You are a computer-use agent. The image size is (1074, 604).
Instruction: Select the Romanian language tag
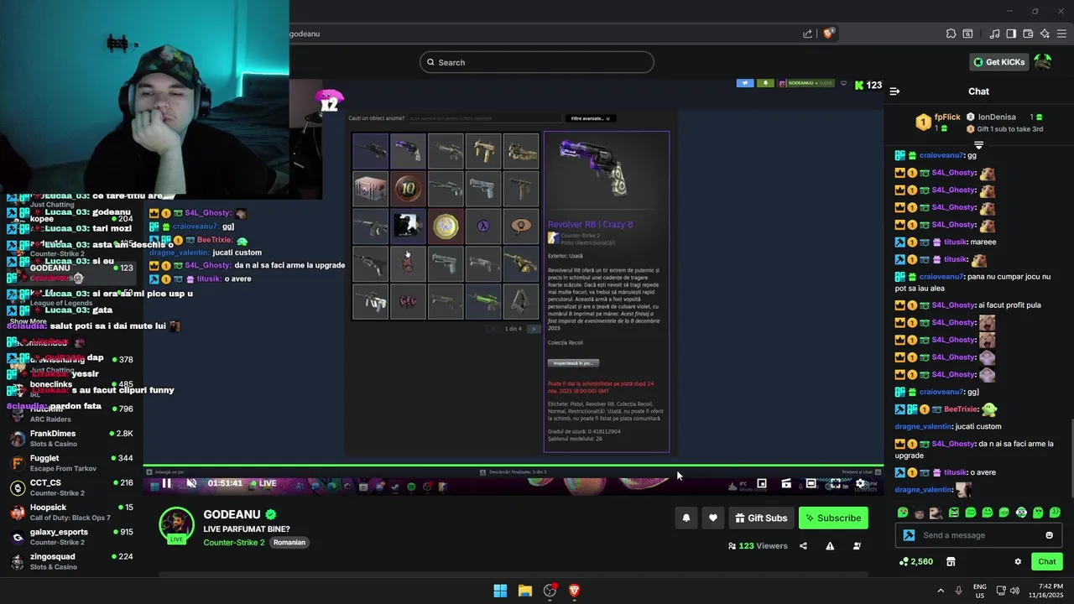click(x=289, y=542)
